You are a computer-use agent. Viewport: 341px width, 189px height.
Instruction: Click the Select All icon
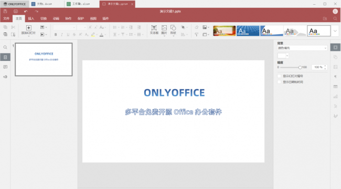tap(13, 35)
